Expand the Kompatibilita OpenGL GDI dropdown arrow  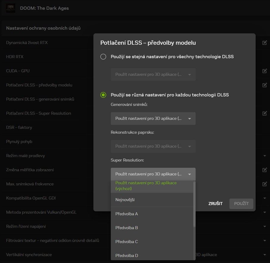[265, 198]
